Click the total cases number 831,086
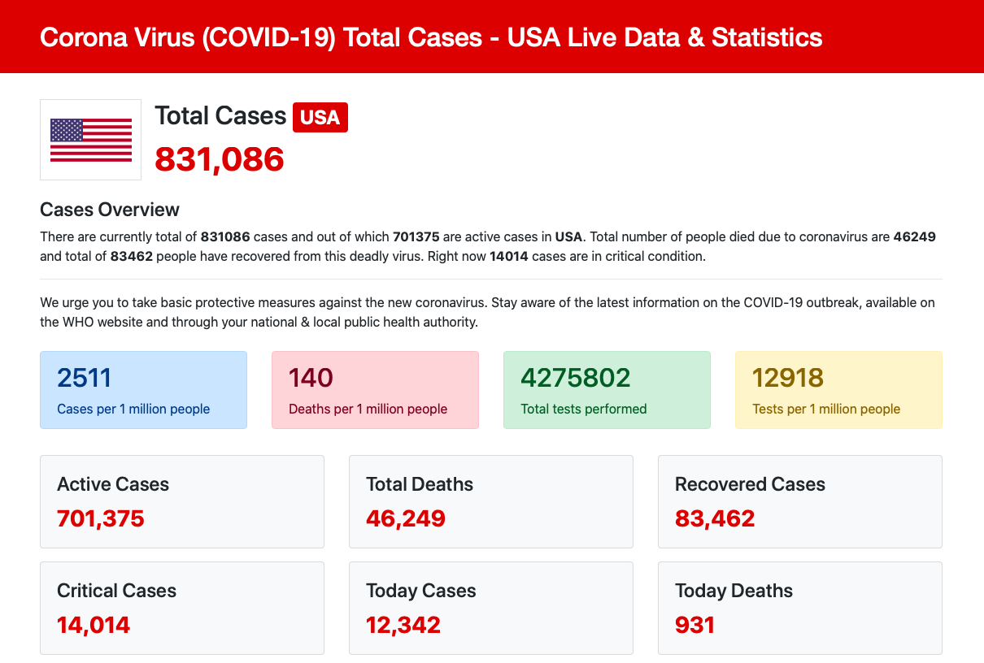 click(x=220, y=159)
